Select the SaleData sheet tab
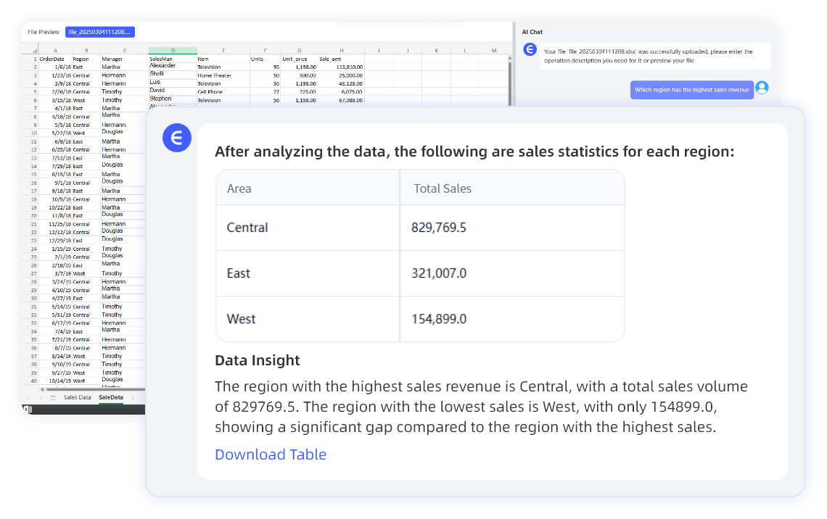This screenshot has height=519, width=827. tap(111, 398)
